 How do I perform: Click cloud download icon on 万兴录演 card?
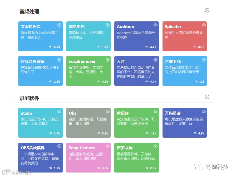[204, 111]
